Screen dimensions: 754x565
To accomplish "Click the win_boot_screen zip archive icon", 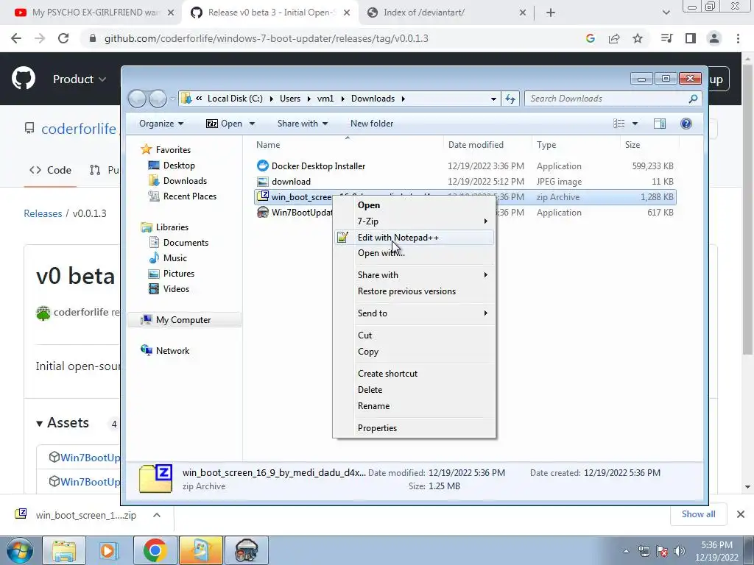I will [263, 196].
